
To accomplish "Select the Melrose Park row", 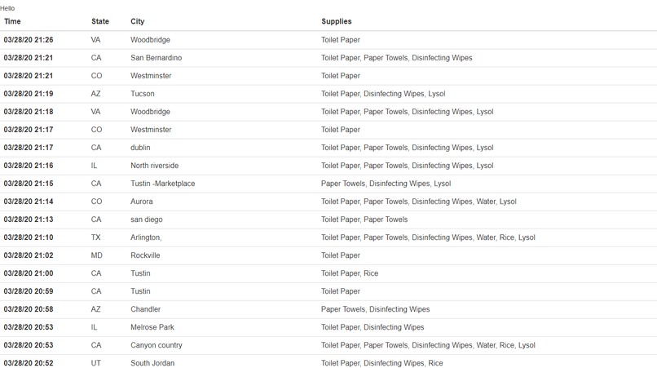I will 328,327.
